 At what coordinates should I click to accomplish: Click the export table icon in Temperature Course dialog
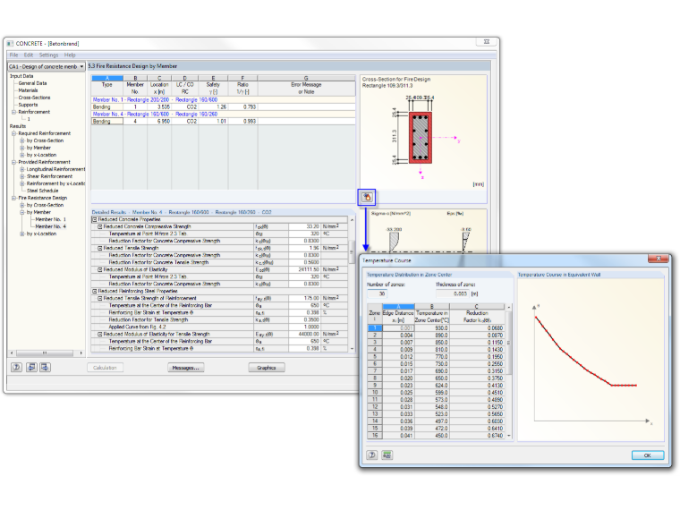point(387,455)
